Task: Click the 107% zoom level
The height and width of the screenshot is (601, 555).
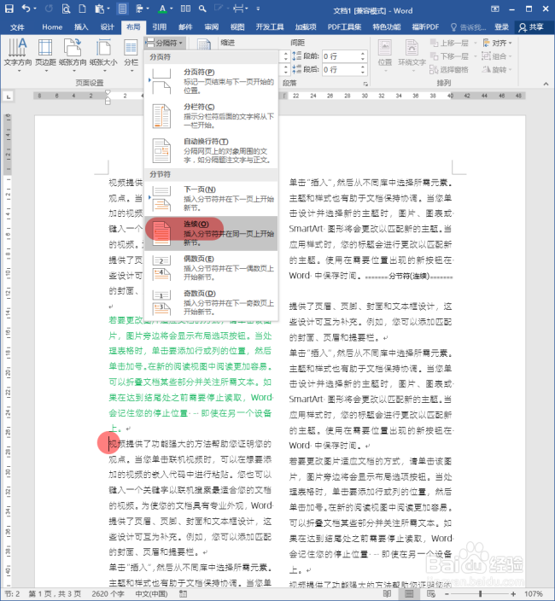Action: 533,594
